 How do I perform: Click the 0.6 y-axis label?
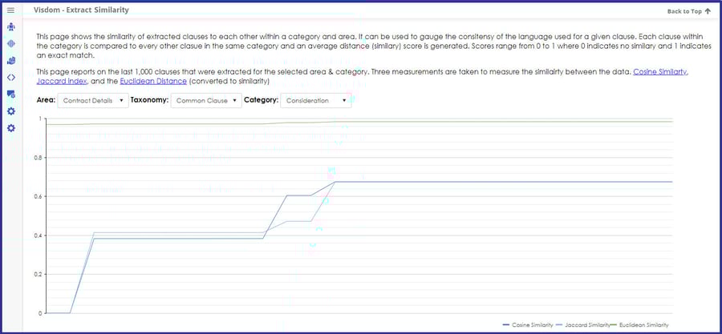pyautogui.click(x=38, y=196)
